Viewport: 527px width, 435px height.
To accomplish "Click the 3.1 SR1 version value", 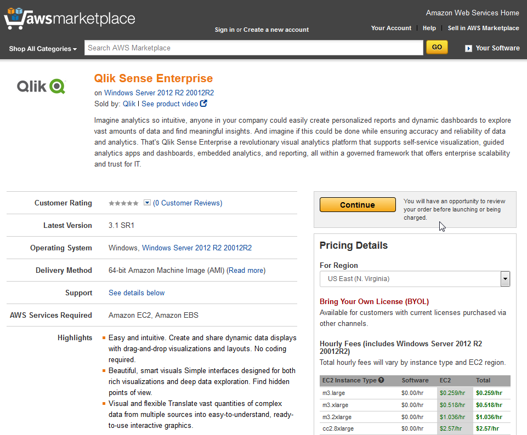I will 121,225.
